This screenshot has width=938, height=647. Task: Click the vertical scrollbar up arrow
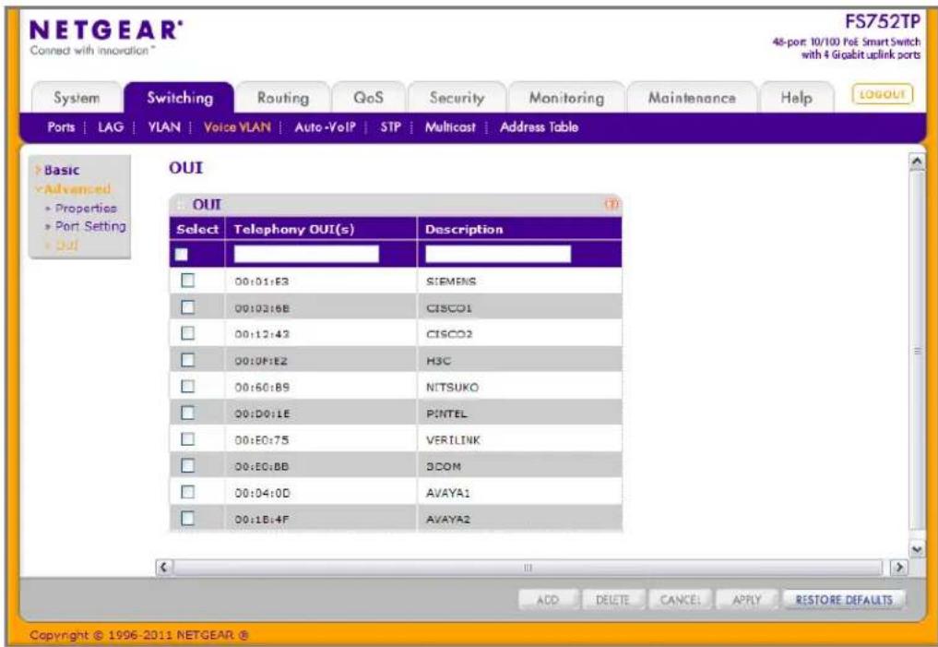(x=917, y=162)
